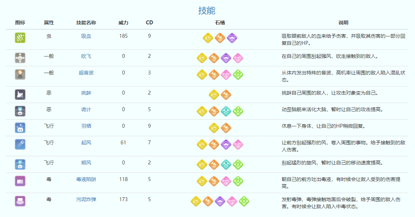This screenshot has width=415, height=217.
Task: Open the 吹飞 skill link
Action: [86, 56]
